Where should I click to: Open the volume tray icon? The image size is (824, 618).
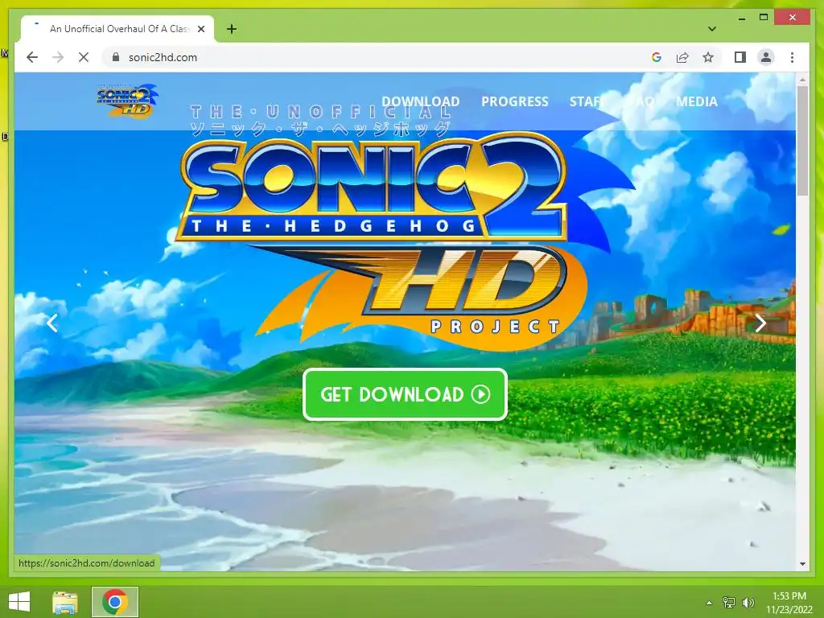pyautogui.click(x=748, y=602)
